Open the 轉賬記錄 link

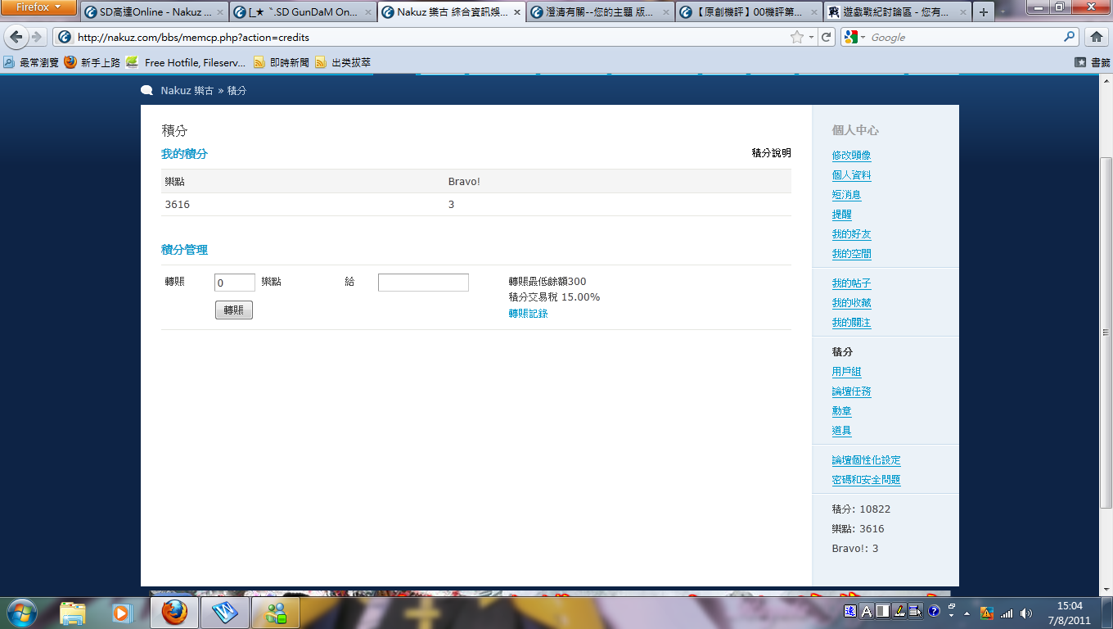pos(528,314)
